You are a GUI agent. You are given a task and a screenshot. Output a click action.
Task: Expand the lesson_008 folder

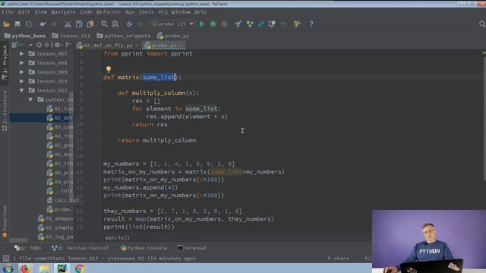point(21,63)
